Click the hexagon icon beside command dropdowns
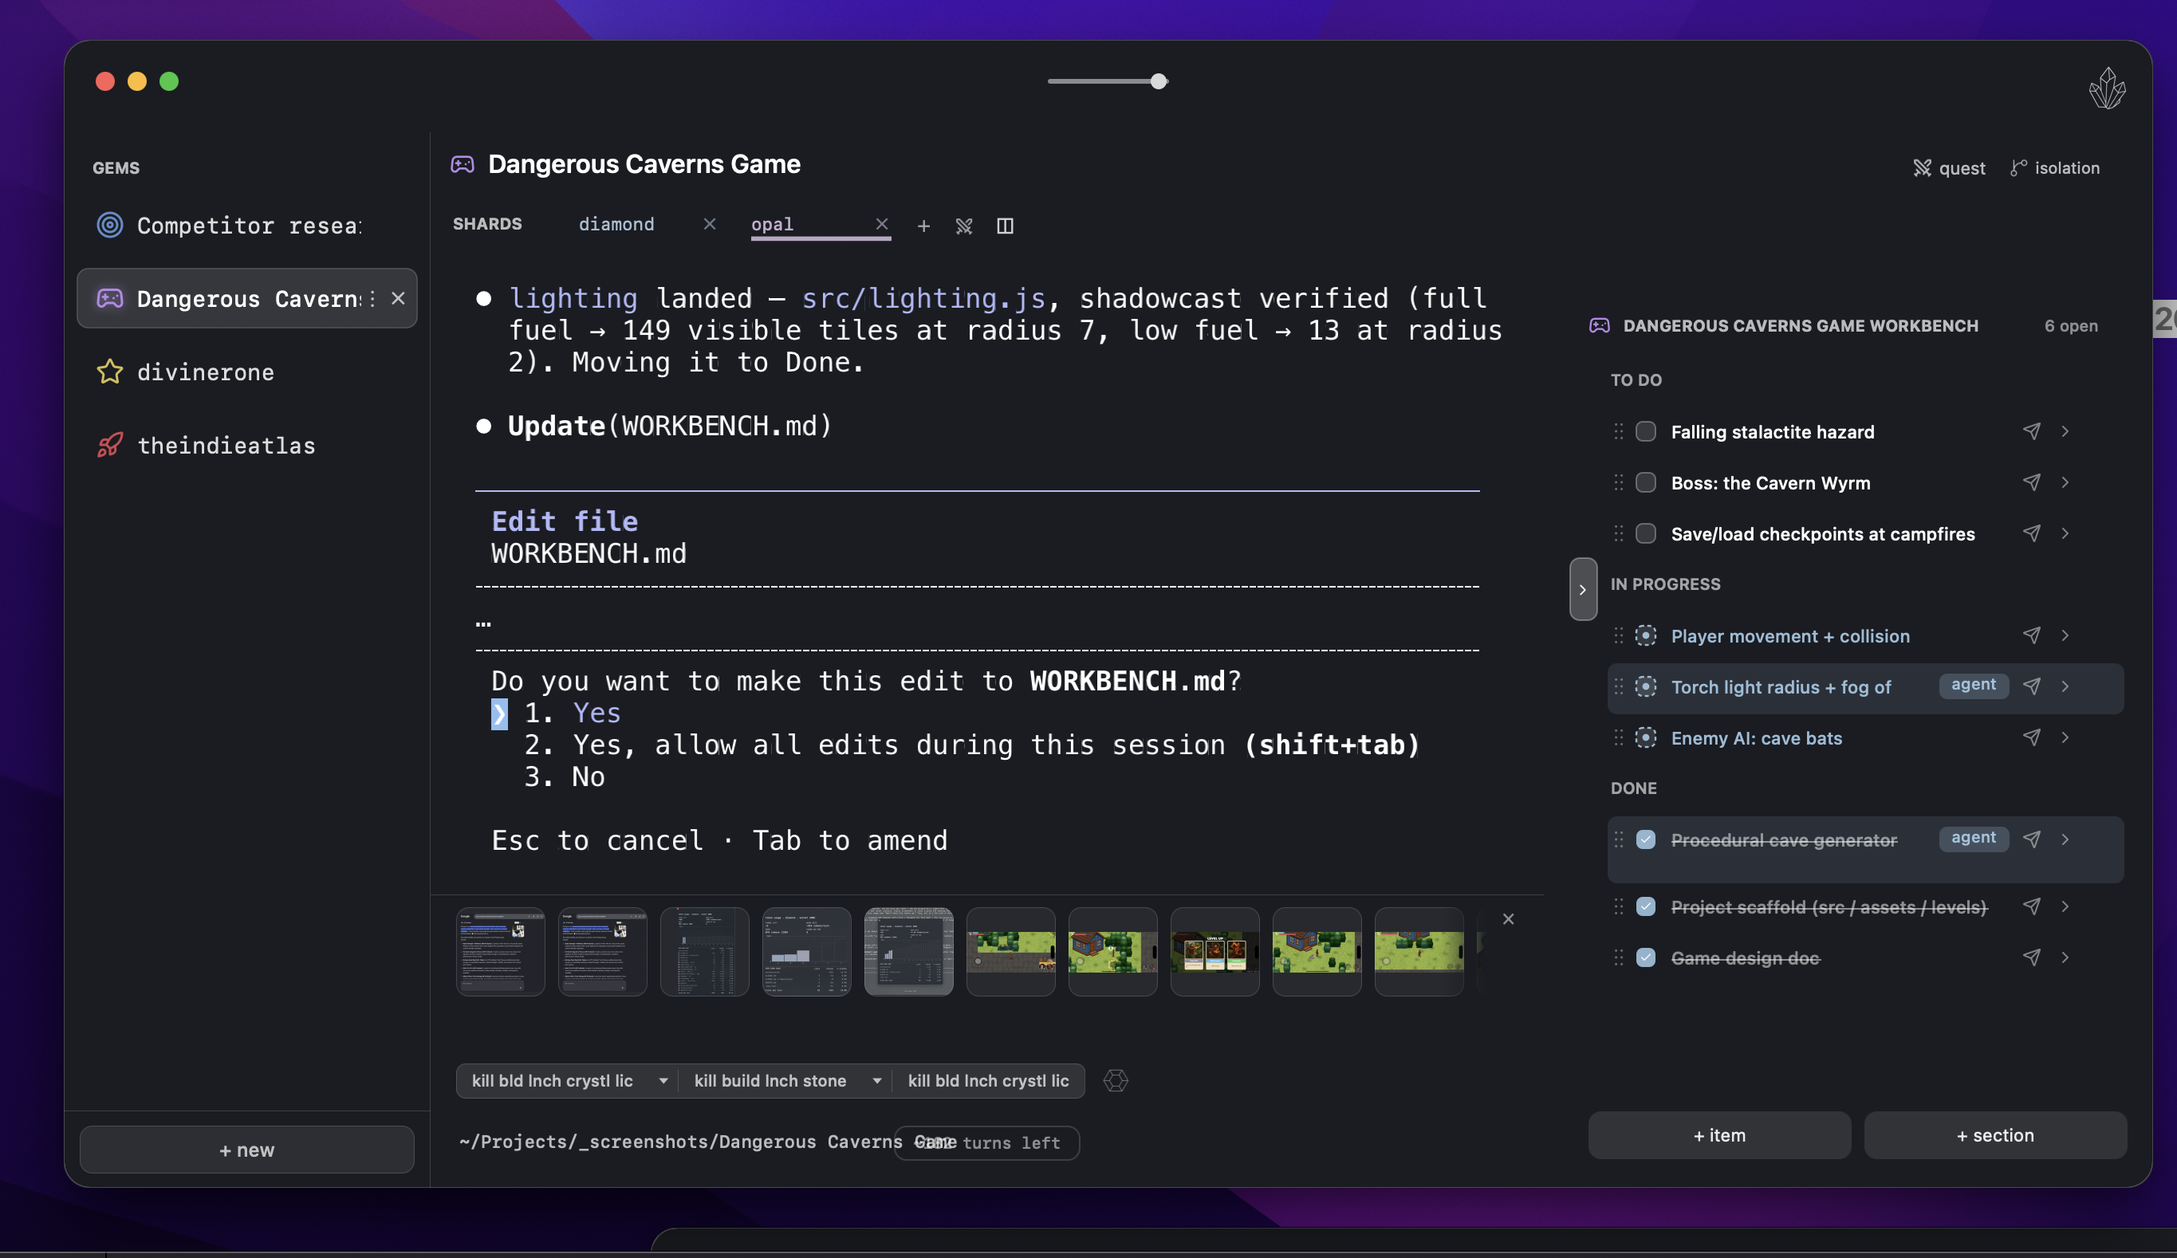The image size is (2177, 1258). click(x=1116, y=1080)
